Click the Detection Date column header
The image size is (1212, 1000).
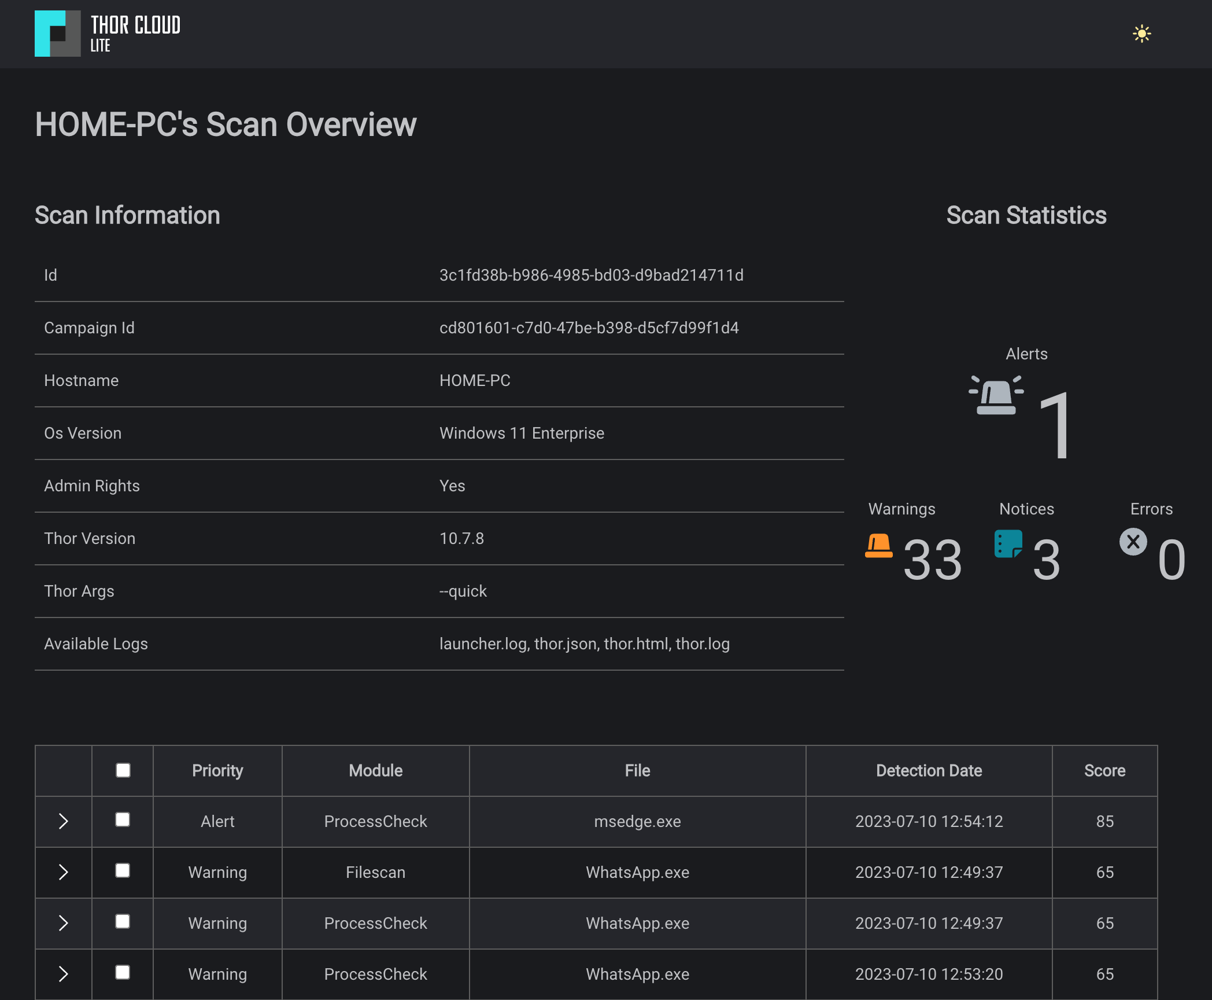(x=929, y=771)
